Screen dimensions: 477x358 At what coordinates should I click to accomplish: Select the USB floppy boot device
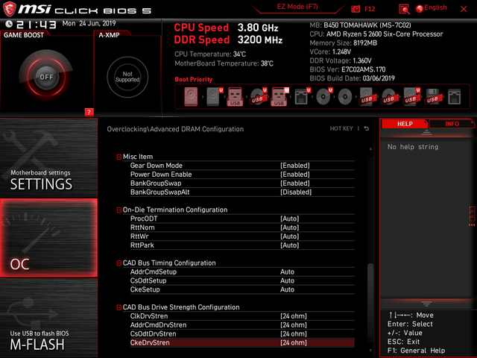click(x=432, y=97)
